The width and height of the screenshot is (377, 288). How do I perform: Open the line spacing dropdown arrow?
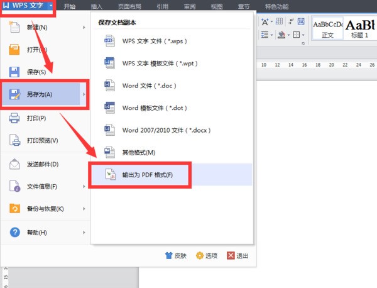272,35
